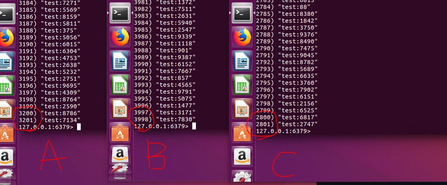Click the "test:2747" output line

[x=287, y=124]
